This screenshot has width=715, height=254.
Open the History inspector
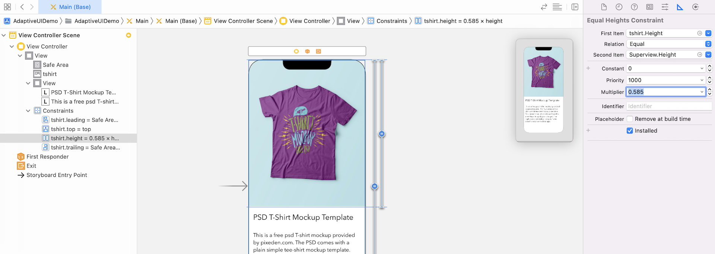pyautogui.click(x=619, y=7)
